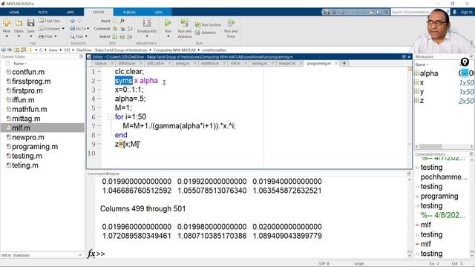Switch to the VIEW ribbon tab
The image size is (475, 267).
[158, 13]
